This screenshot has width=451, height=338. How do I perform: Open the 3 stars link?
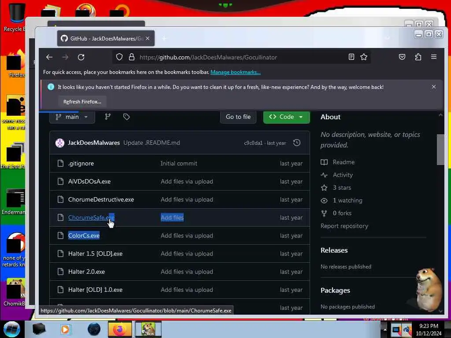pyautogui.click(x=342, y=187)
